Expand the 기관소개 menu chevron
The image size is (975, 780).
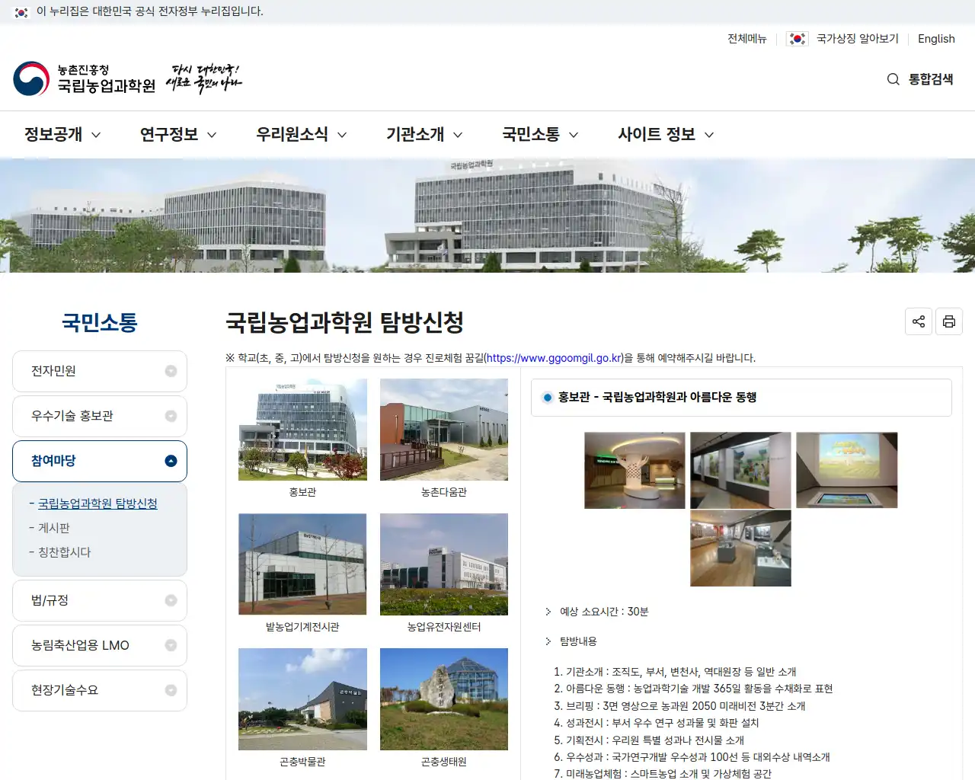[x=458, y=135]
